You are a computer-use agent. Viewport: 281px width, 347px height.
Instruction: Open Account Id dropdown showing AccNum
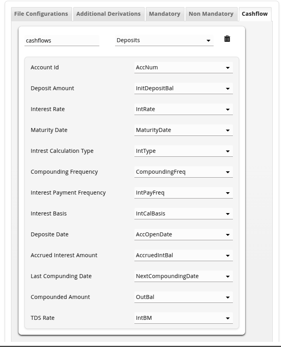(183, 67)
